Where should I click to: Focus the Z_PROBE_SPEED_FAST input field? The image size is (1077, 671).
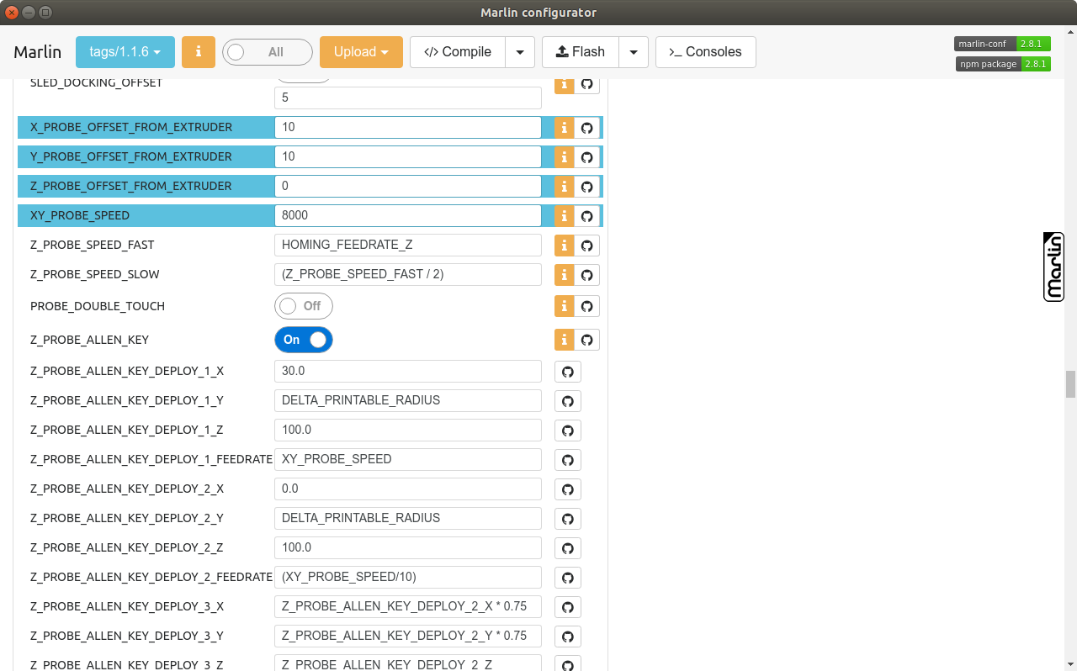click(408, 245)
